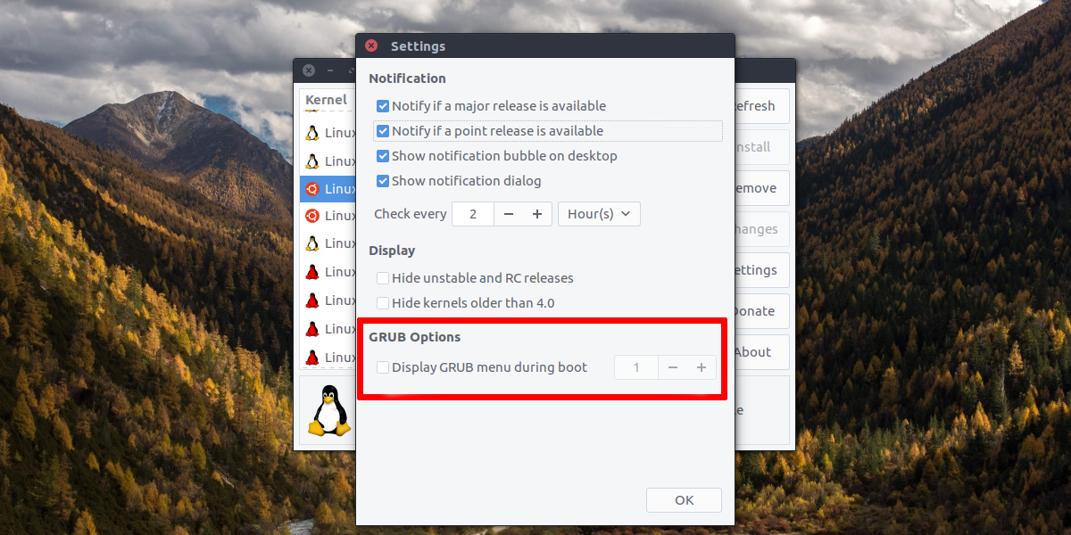Click the GRUB menu timeout value field
Image resolution: width=1071 pixels, height=535 pixels.
[636, 367]
